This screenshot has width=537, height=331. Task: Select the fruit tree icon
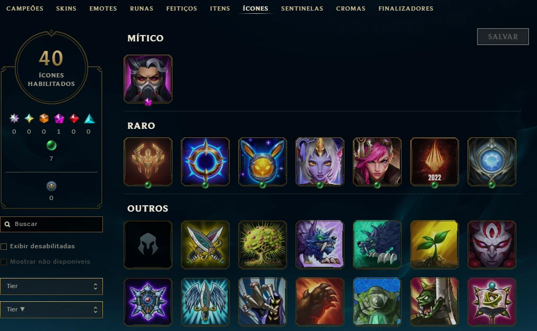(x=262, y=245)
